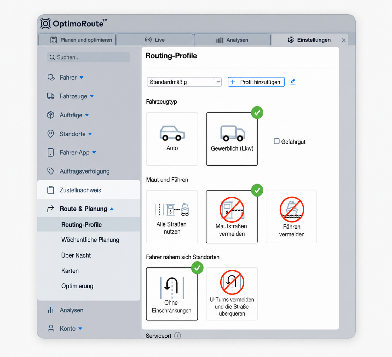Open the Analysen tab
Viewport: 392px width, 357px height.
pyautogui.click(x=232, y=40)
